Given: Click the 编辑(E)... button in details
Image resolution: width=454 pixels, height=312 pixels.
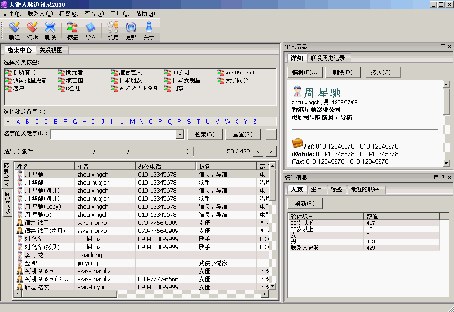Looking at the screenshot, I should (305, 72).
